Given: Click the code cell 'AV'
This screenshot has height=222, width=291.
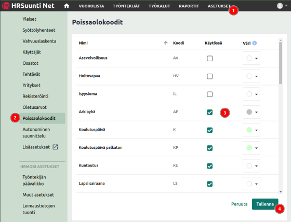Looking at the screenshot, I should [176, 58].
